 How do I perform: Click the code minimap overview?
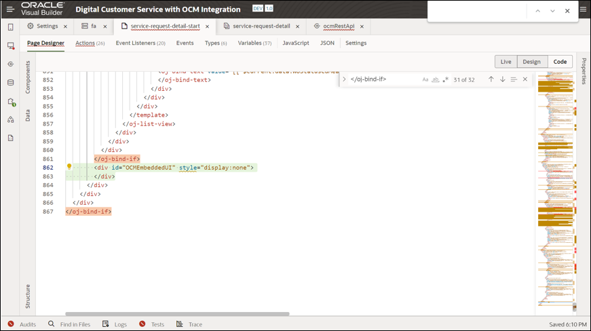(556, 189)
